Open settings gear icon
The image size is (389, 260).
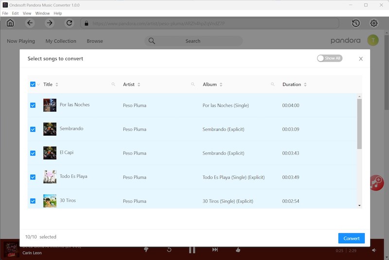[374, 23]
